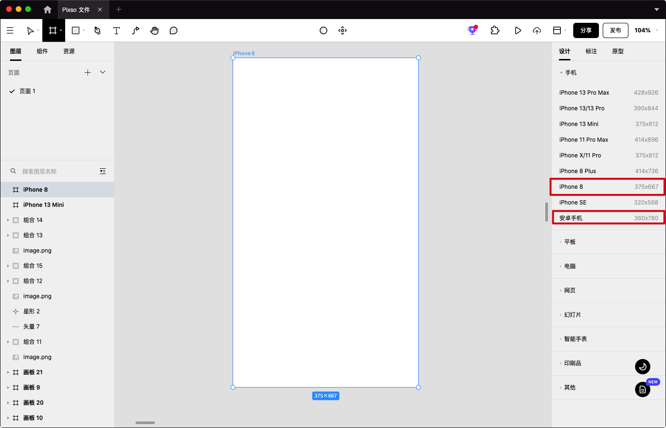Add a new page with plus icon

(88, 72)
